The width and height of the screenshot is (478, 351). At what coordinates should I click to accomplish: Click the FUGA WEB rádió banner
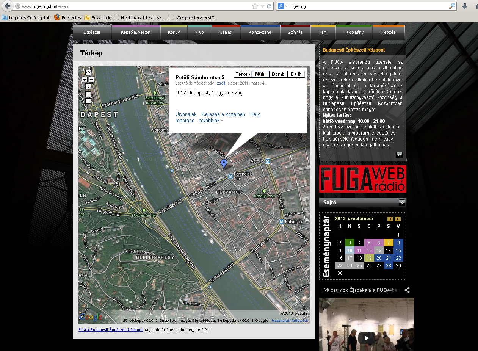point(362,179)
